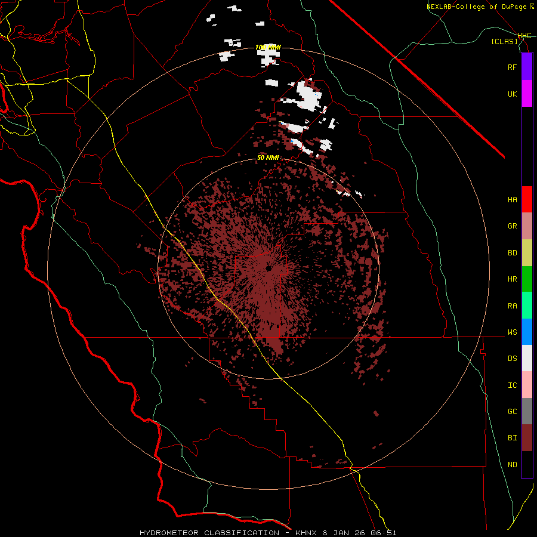Click the 'GR' legend label
The image size is (537, 537).
[x=512, y=226]
